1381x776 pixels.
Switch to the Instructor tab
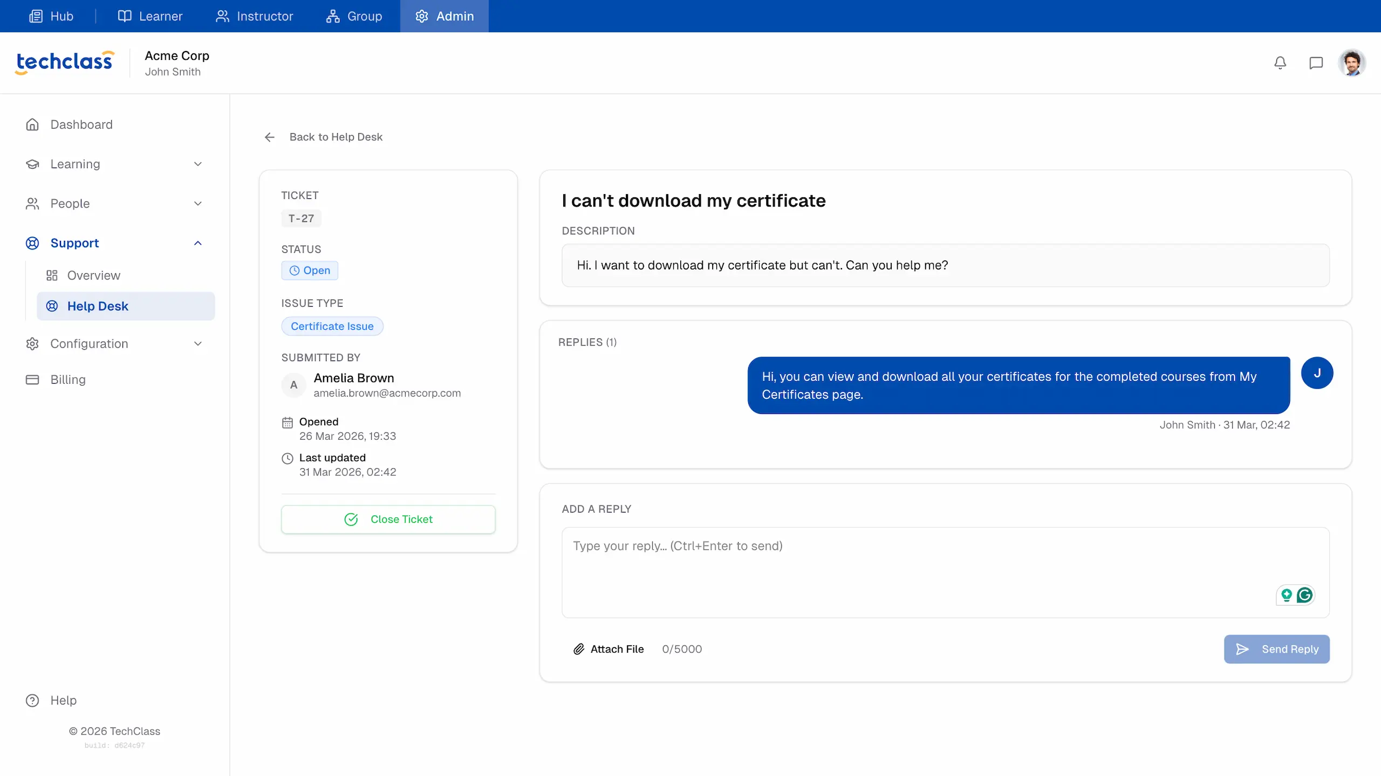click(x=254, y=16)
